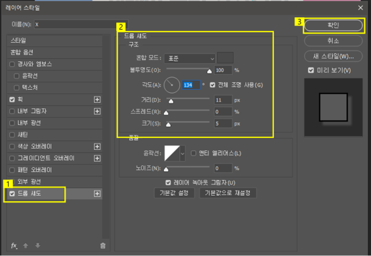
Task: Open the 윤곽선 contour picker arrow
Action: (183, 154)
